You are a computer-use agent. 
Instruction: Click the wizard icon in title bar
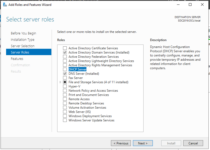pos(5,5)
